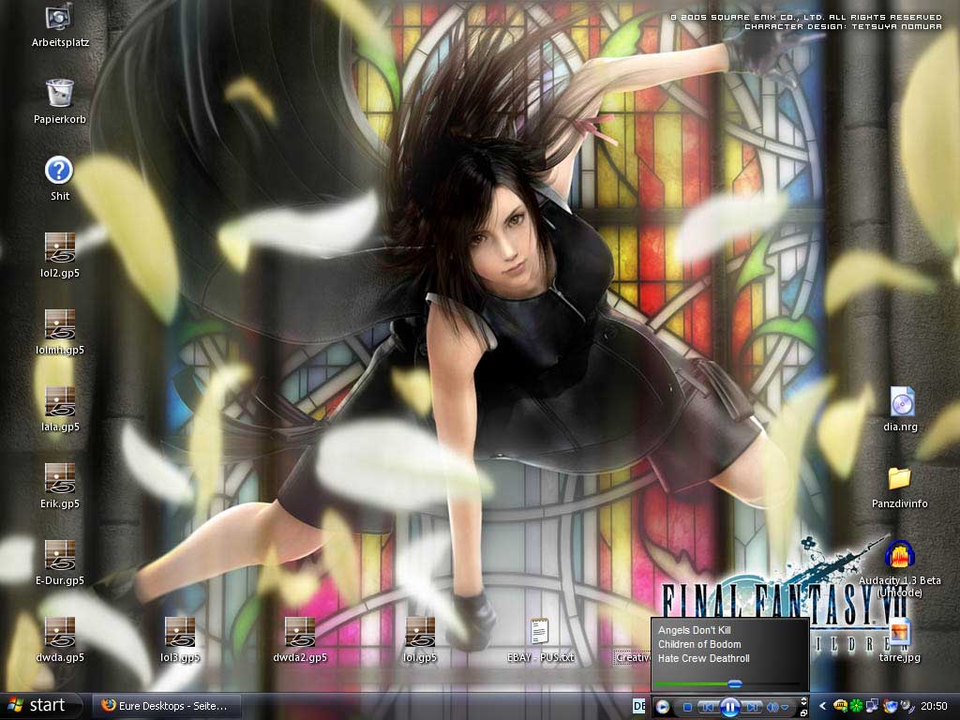Open the volume dropdown arrow
The height and width of the screenshot is (720, 960).
[785, 707]
